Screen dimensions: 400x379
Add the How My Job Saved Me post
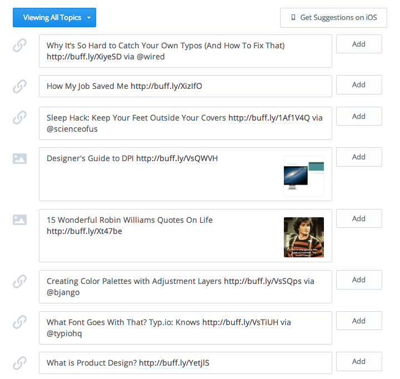[x=358, y=84]
